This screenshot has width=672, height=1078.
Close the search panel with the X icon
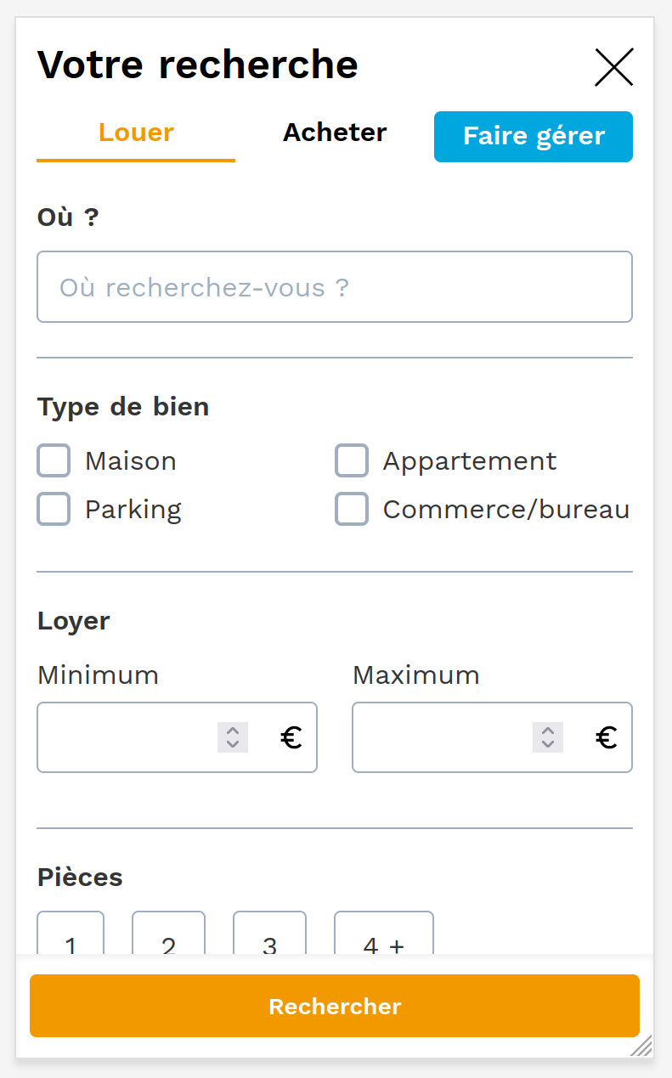pos(613,67)
